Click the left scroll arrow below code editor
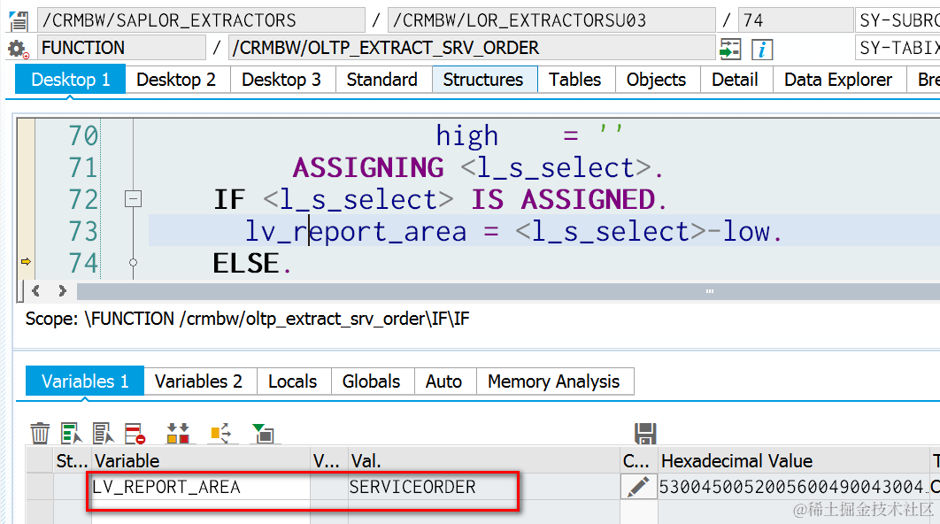 point(36,291)
